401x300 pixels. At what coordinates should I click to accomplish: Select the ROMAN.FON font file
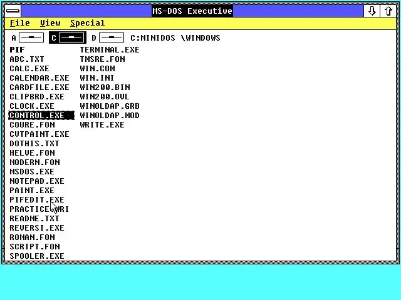pos(32,237)
